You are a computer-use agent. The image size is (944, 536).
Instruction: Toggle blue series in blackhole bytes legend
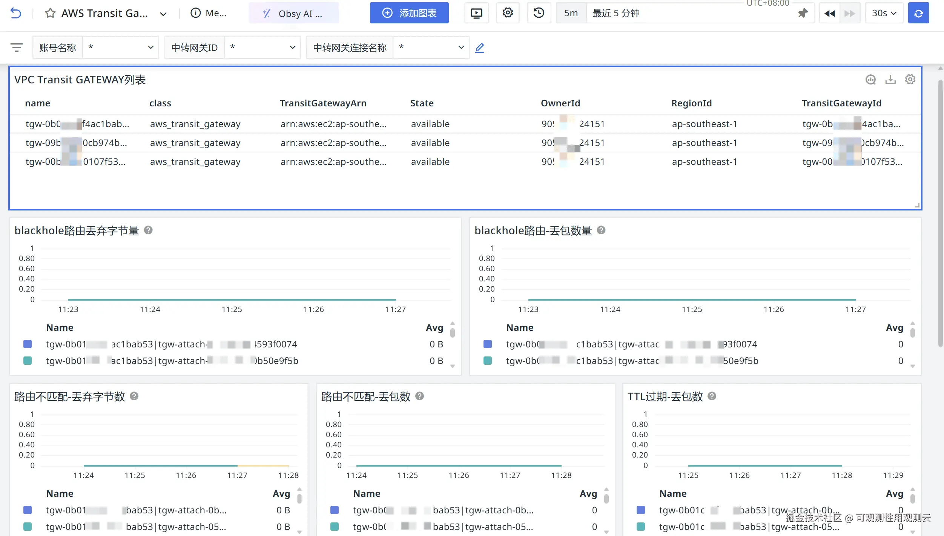[28, 344]
